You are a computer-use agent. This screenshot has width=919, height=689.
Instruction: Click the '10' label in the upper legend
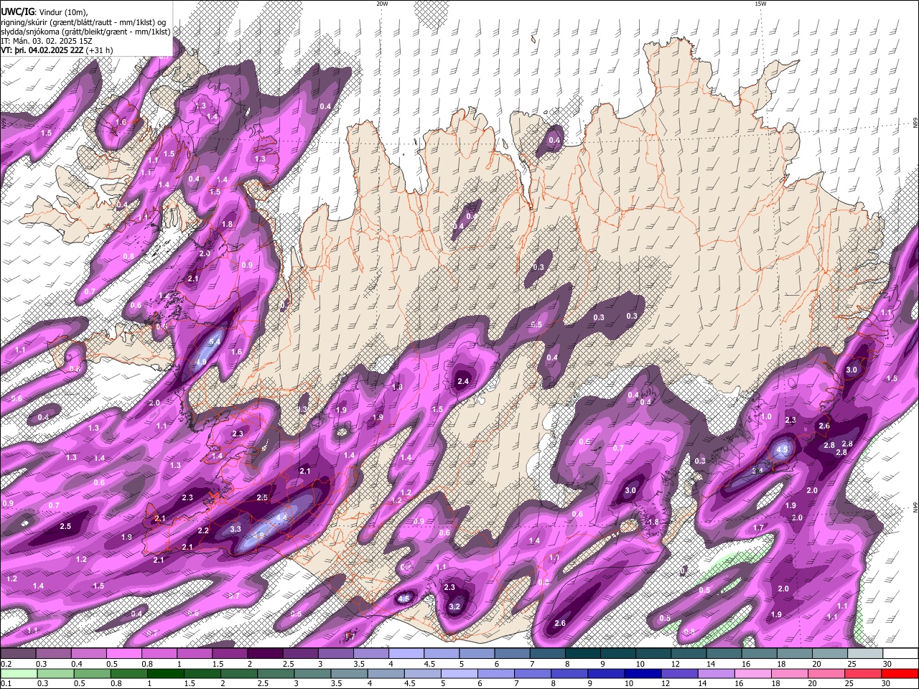[x=640, y=664]
